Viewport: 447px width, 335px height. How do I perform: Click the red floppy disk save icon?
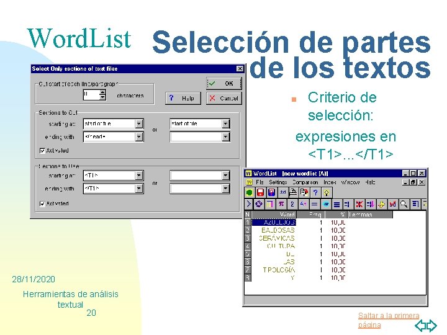(260, 193)
